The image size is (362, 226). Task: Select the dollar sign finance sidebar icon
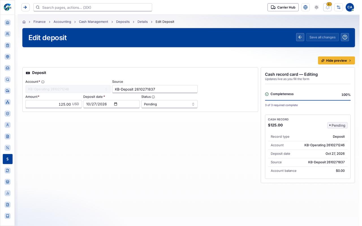[x=8, y=159]
